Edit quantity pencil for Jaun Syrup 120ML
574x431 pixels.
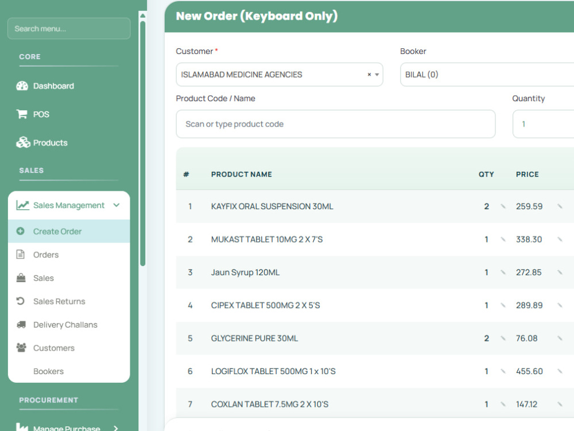[503, 272]
